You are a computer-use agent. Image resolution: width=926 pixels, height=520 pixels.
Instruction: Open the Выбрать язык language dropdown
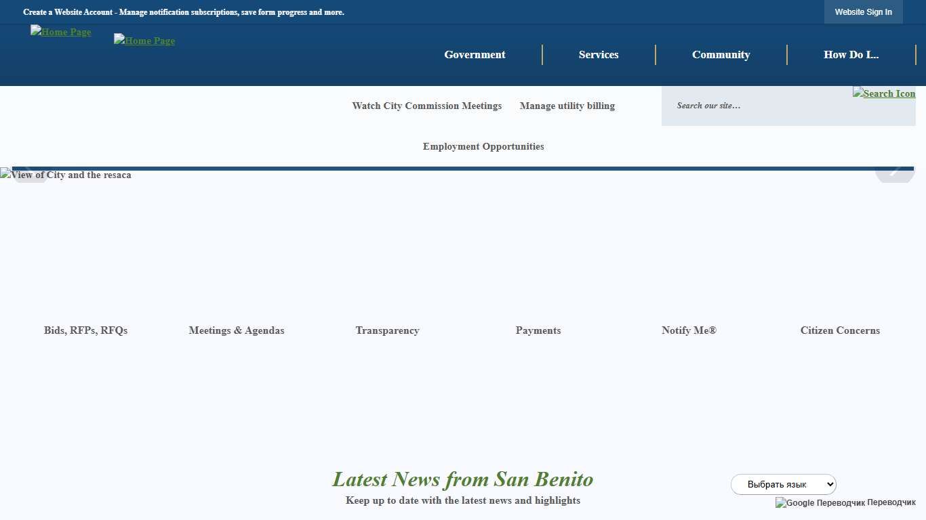(784, 484)
